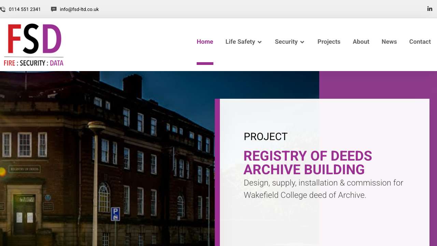Open the LinkedIn profile icon
Screen dimensions: 437x246
pos(430,9)
